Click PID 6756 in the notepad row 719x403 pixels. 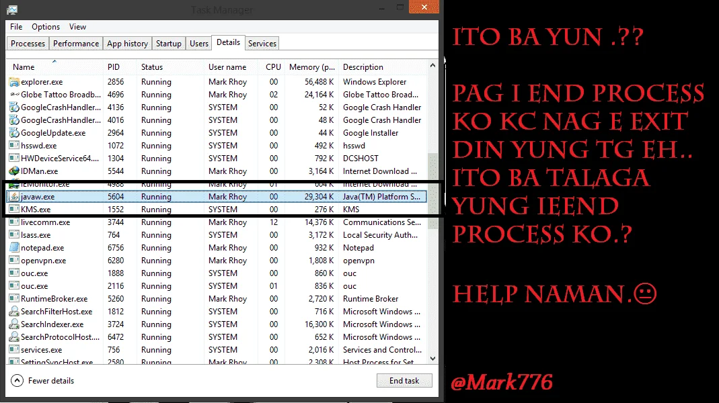click(x=116, y=248)
